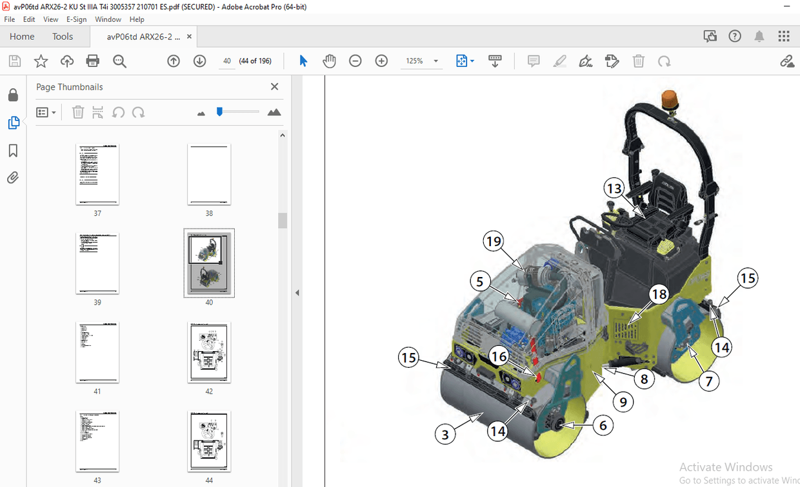This screenshot has height=487, width=800.
Task: Switch to the Selection arrow tool
Action: [x=303, y=61]
